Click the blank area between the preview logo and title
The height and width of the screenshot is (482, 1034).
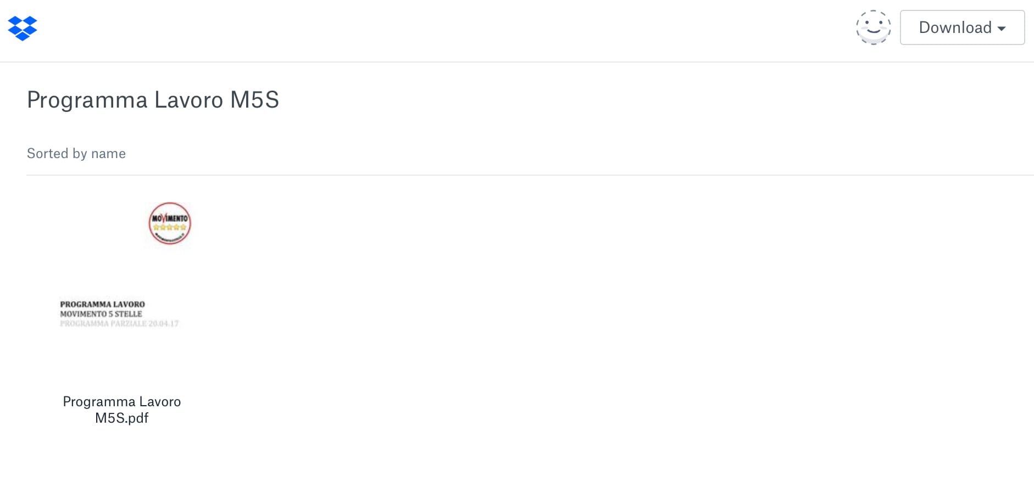(x=122, y=272)
